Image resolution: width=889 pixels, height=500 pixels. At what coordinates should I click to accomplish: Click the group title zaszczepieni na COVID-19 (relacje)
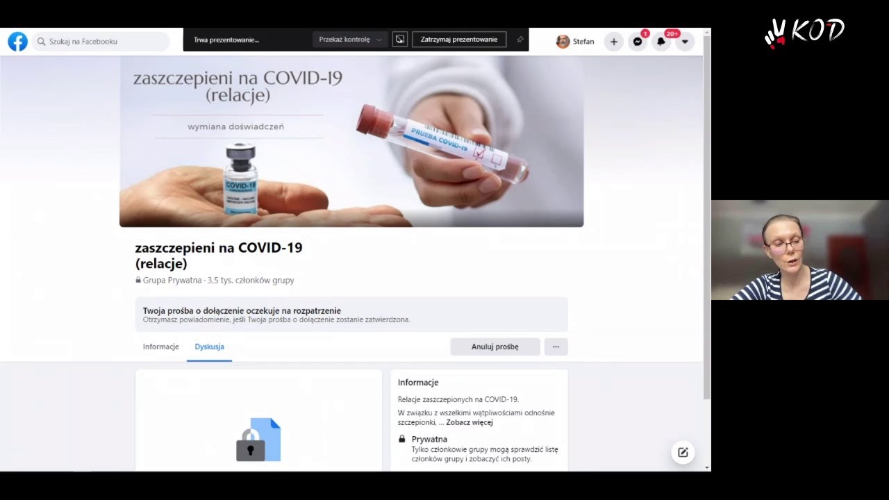219,256
